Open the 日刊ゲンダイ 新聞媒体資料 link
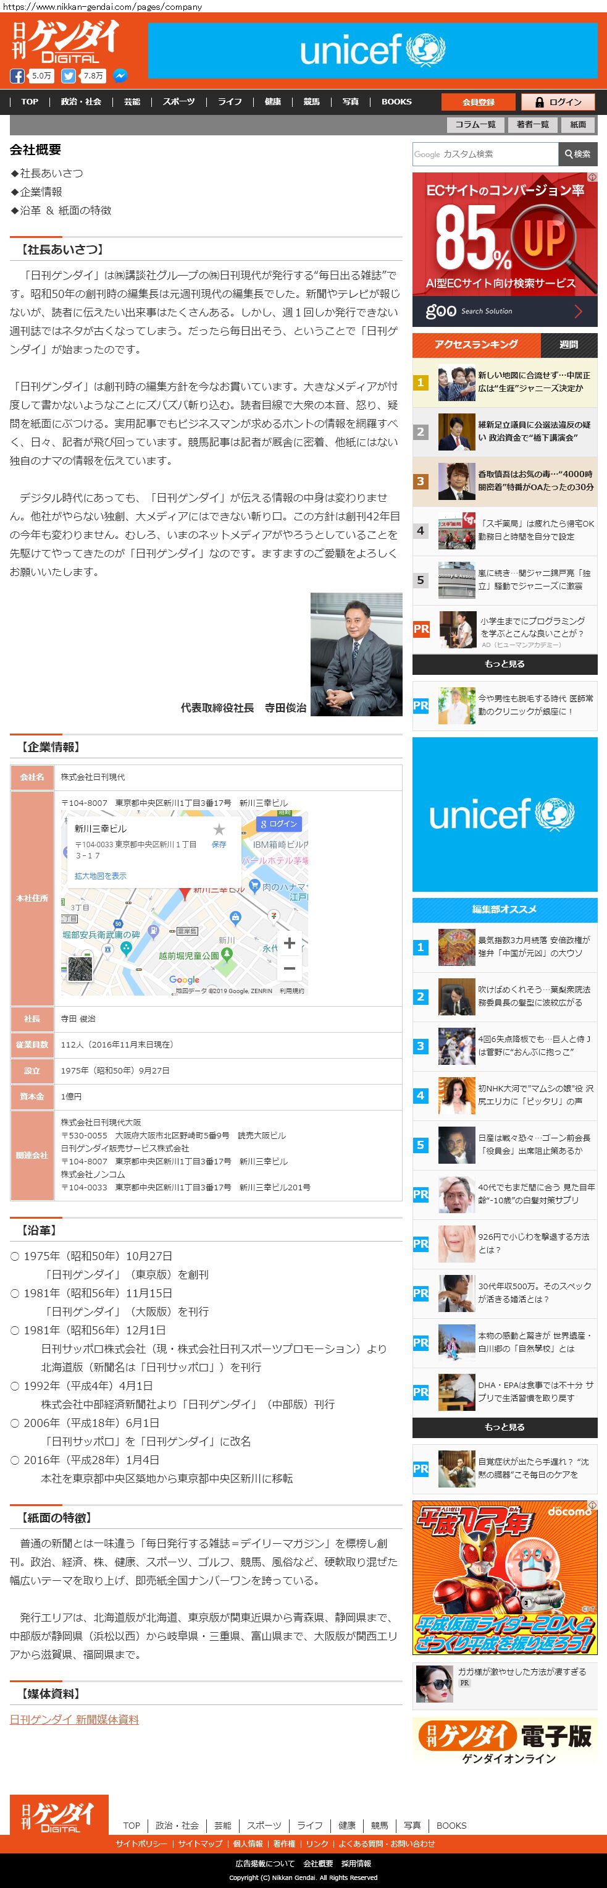607x1888 pixels. click(x=74, y=1719)
